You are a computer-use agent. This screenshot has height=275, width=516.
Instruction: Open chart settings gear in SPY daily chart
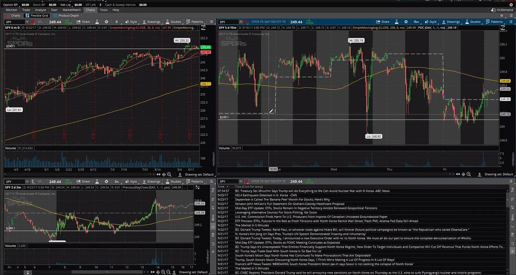point(107,22)
